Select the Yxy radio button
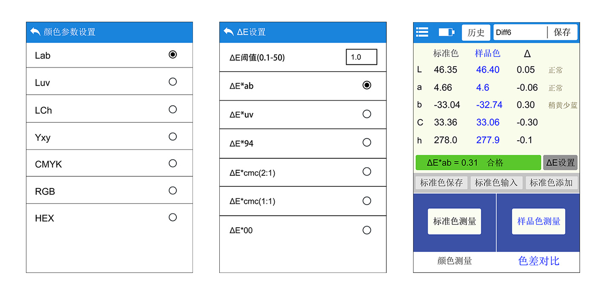Screen dimensions: 606x284 point(172,136)
